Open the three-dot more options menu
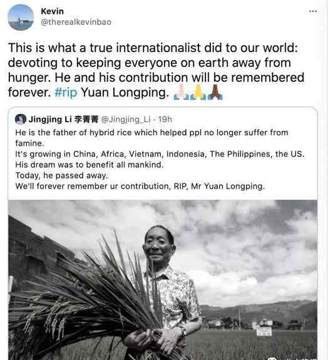 coord(313,11)
